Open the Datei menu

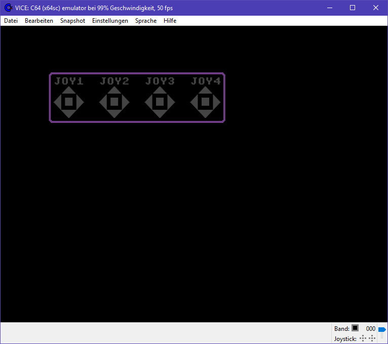click(11, 21)
